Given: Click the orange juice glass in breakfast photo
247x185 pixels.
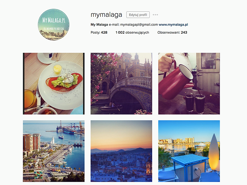Looking at the screenshot, I should (x=29, y=99).
